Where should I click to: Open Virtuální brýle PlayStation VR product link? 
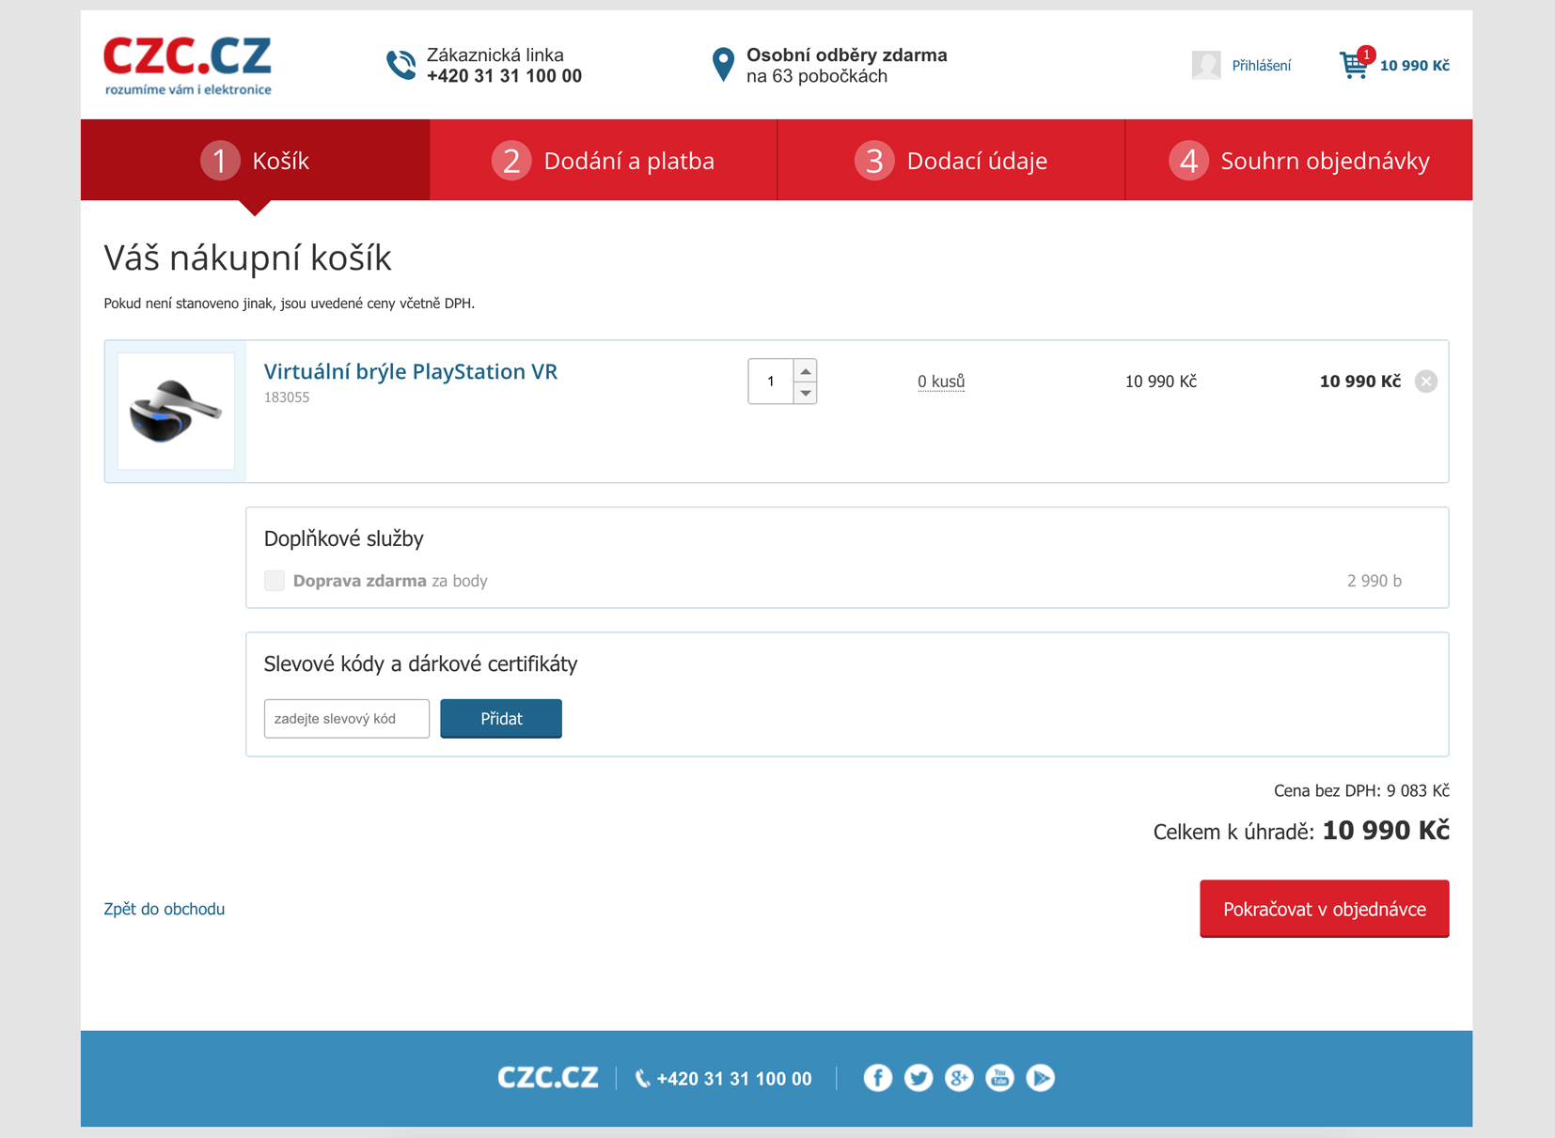pyautogui.click(x=411, y=371)
